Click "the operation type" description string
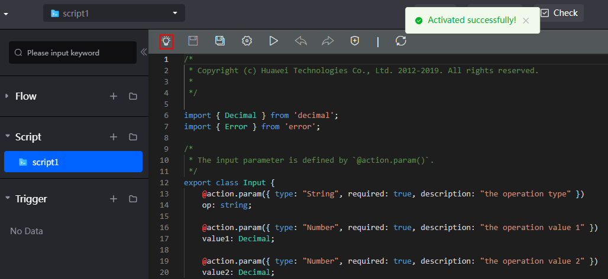The height and width of the screenshot is (279, 608). (525, 193)
